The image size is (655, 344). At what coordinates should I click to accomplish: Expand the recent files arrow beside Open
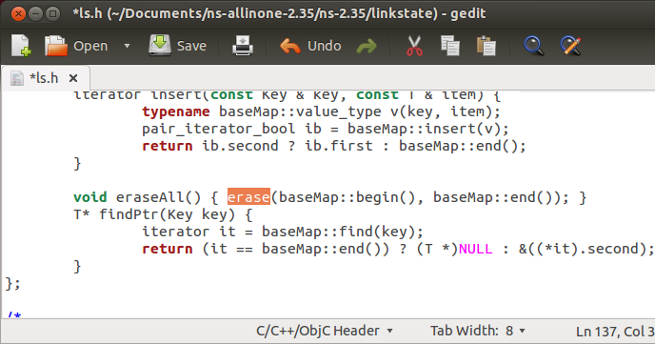point(127,46)
